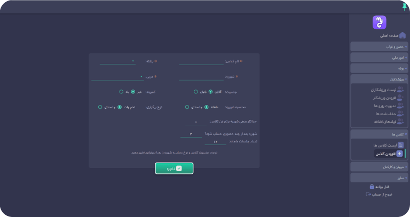
Task: Collapse the کلاس ها sidebar section
Action: (379, 134)
